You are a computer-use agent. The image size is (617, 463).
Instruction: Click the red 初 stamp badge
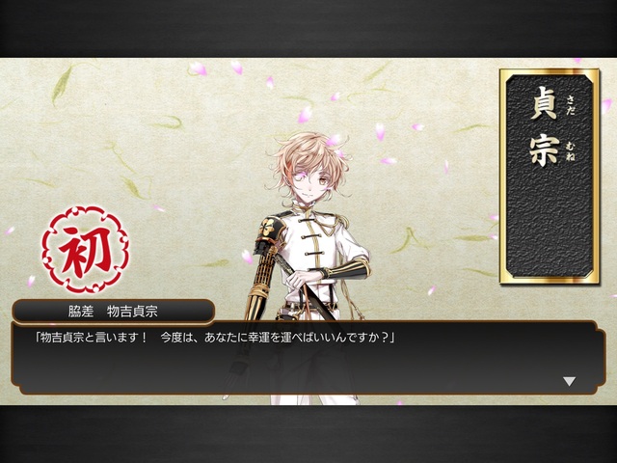[x=86, y=250]
